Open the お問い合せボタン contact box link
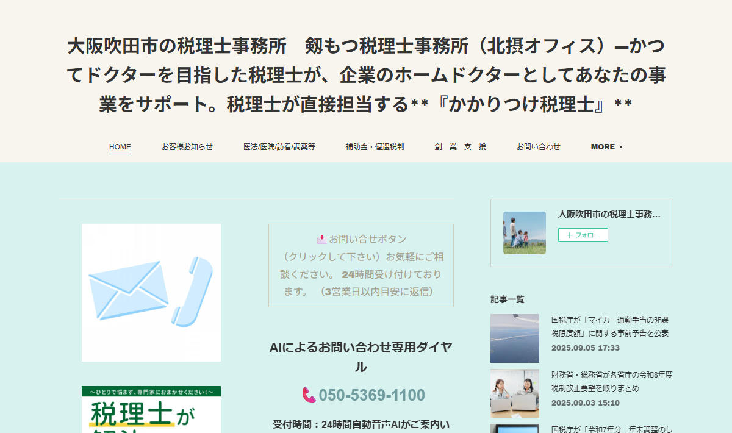Screen dimensions: 732x433 point(361,265)
